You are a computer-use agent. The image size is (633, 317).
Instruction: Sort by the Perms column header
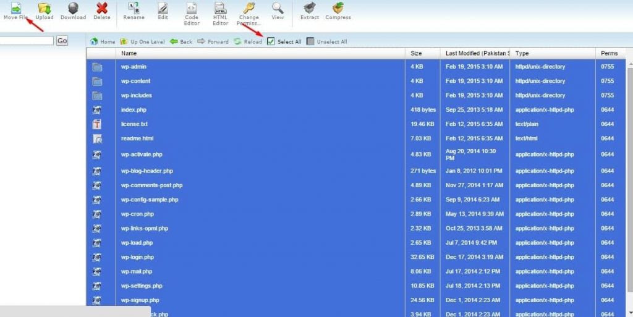point(609,53)
